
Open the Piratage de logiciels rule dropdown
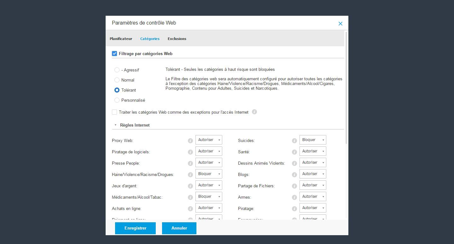(x=209, y=151)
